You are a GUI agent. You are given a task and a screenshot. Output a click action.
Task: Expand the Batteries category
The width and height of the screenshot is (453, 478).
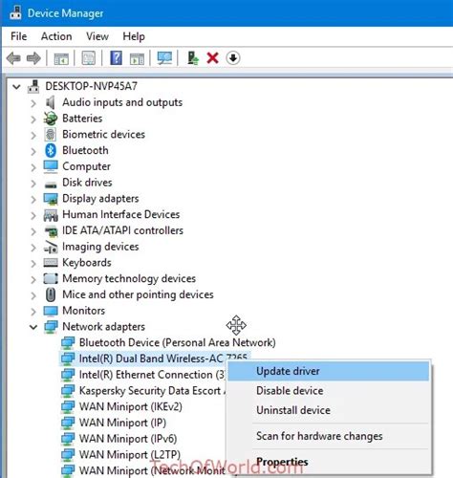(x=33, y=119)
